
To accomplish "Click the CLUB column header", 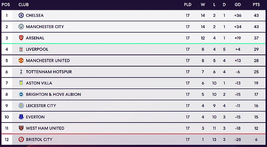I will pyautogui.click(x=23, y=5).
